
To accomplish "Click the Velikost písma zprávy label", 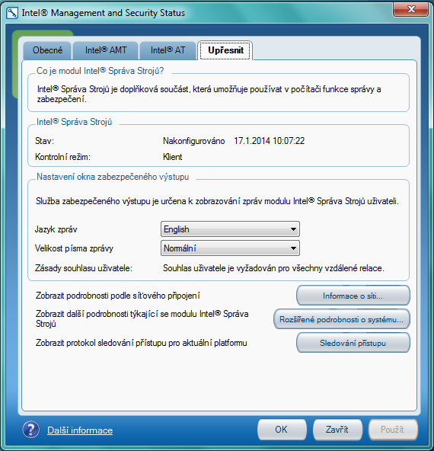I will pos(74,248).
